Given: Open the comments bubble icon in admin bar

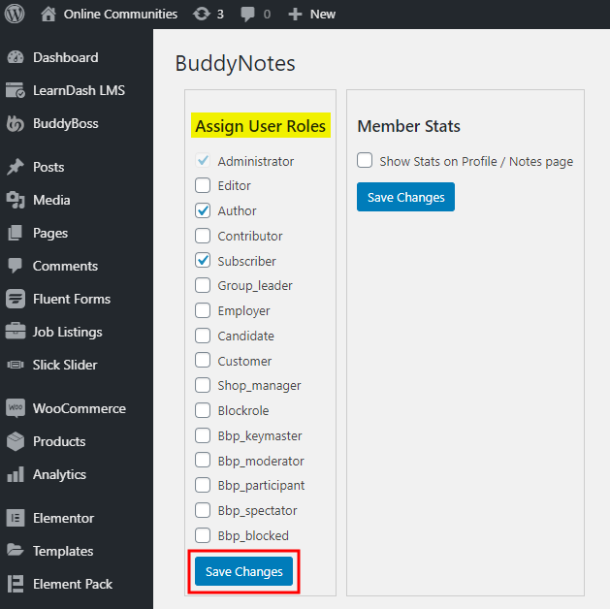Looking at the screenshot, I should 248,14.
